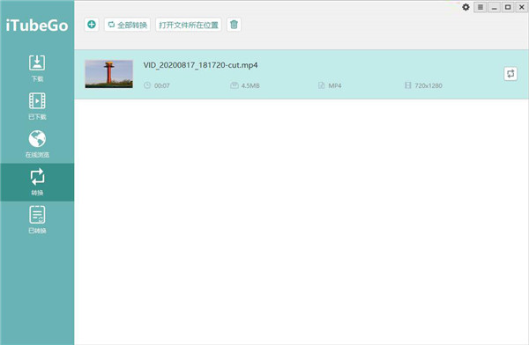Open settings via the gear icon

466,7
